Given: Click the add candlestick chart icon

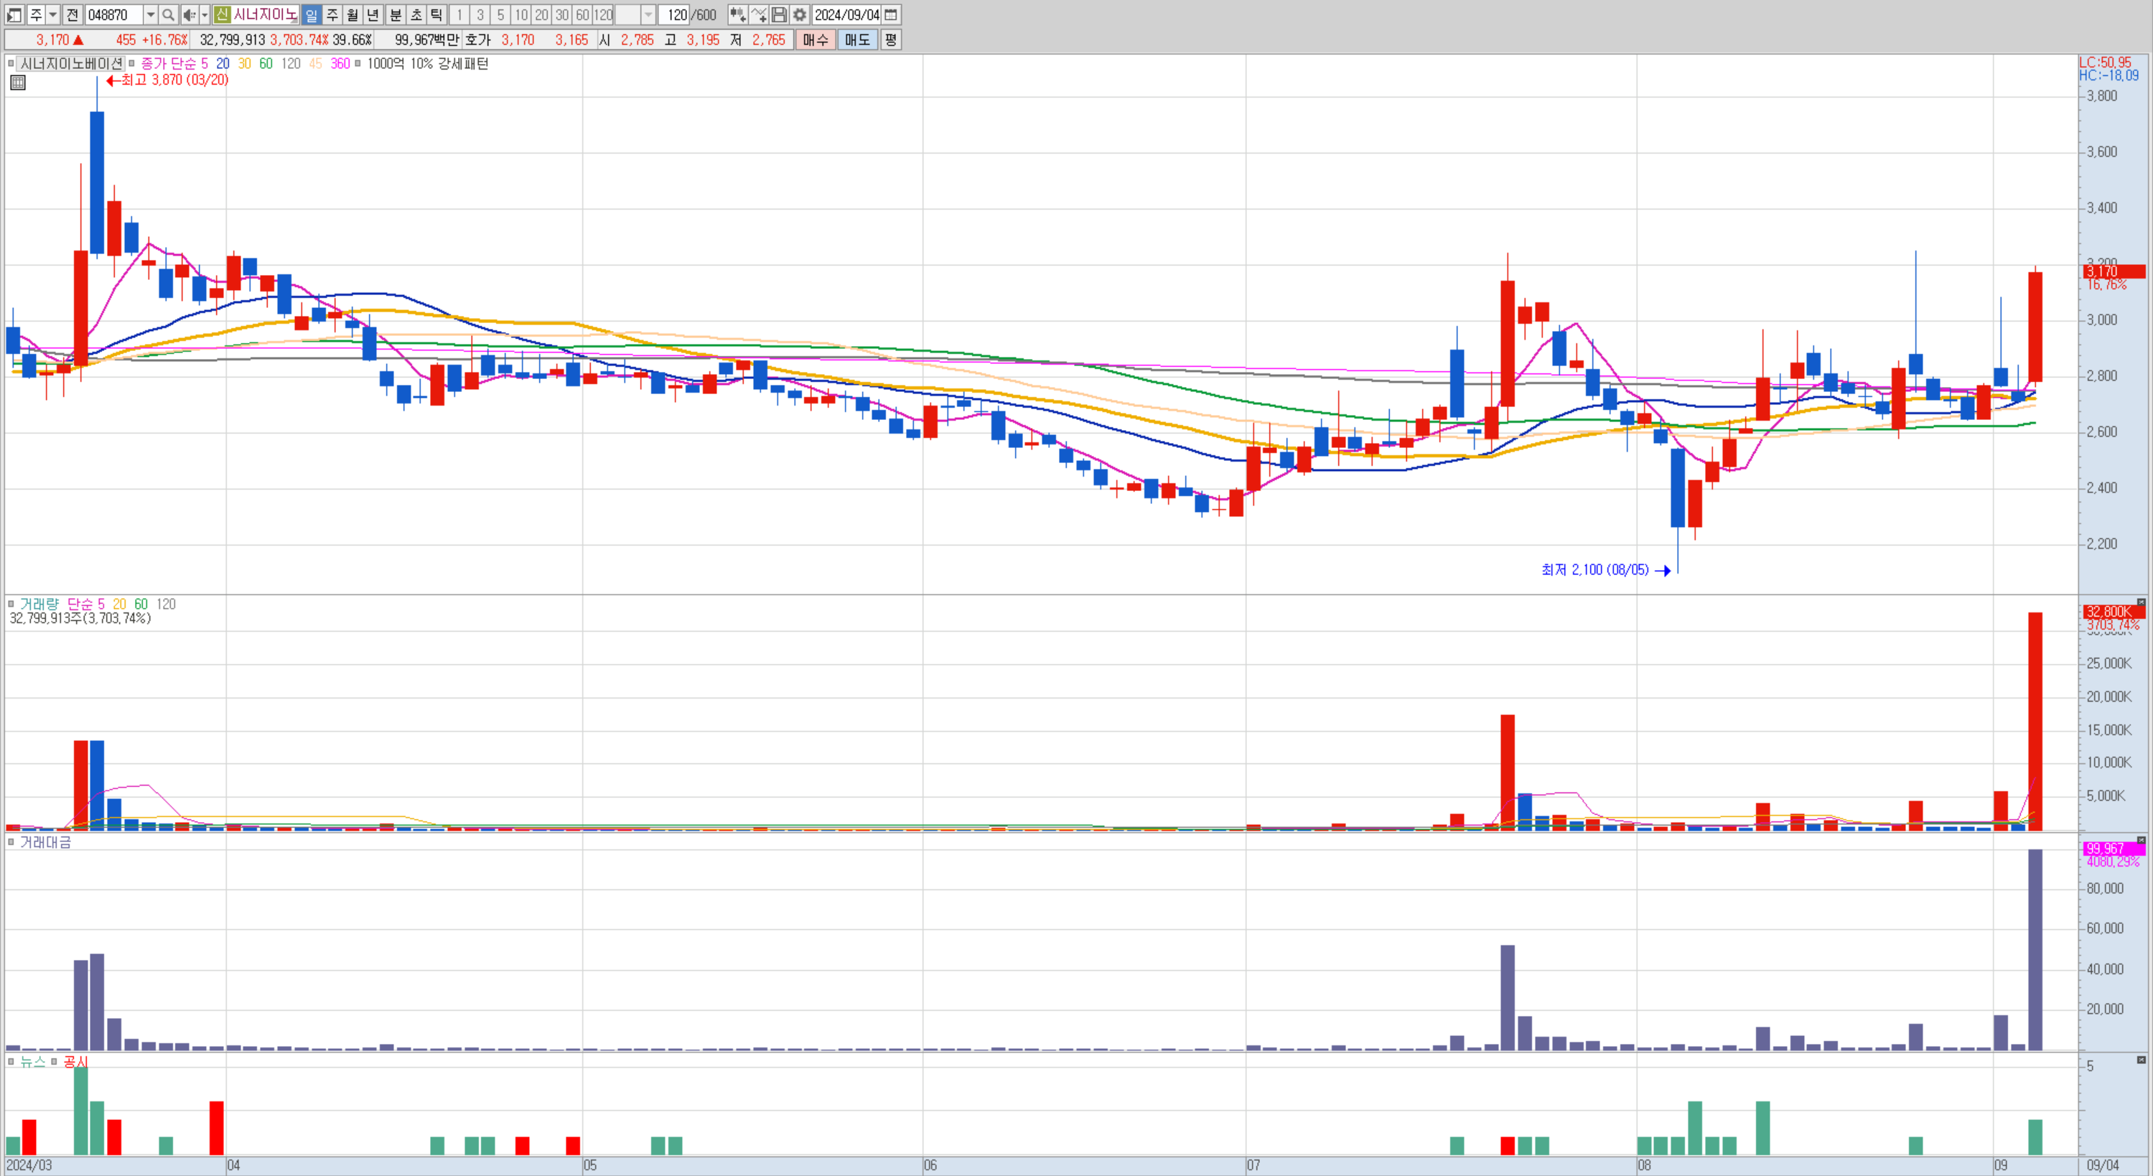Looking at the screenshot, I should 737,15.
